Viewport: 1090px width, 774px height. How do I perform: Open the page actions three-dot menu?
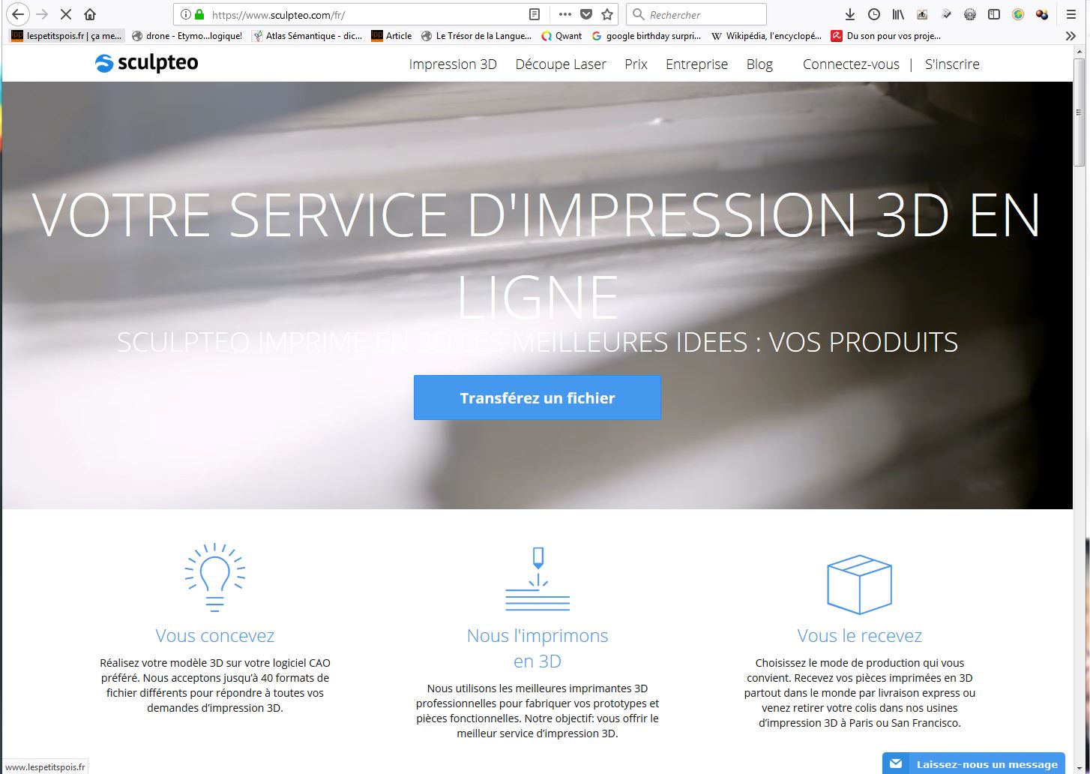[x=564, y=14]
